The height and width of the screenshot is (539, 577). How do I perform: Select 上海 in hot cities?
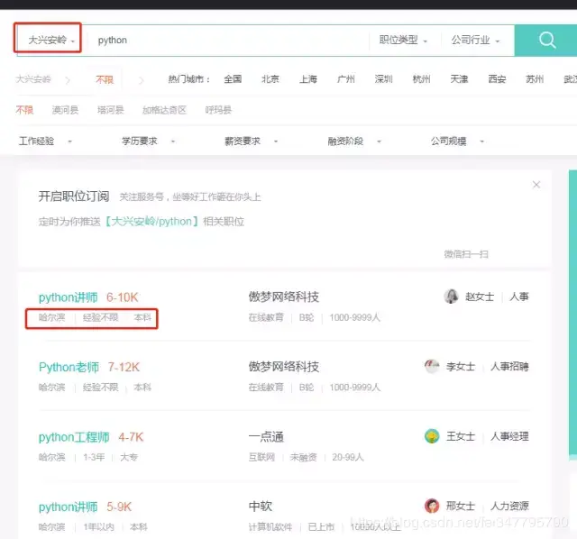pyautogui.click(x=308, y=79)
